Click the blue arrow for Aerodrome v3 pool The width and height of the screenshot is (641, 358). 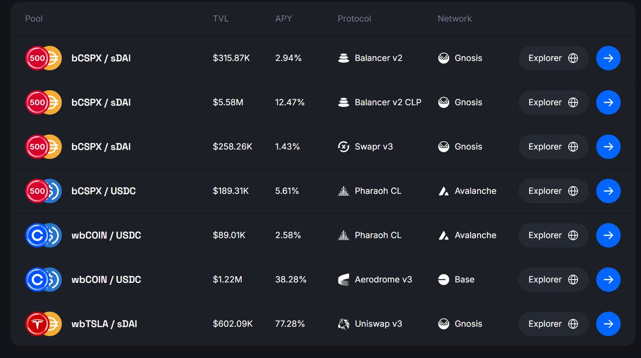608,280
